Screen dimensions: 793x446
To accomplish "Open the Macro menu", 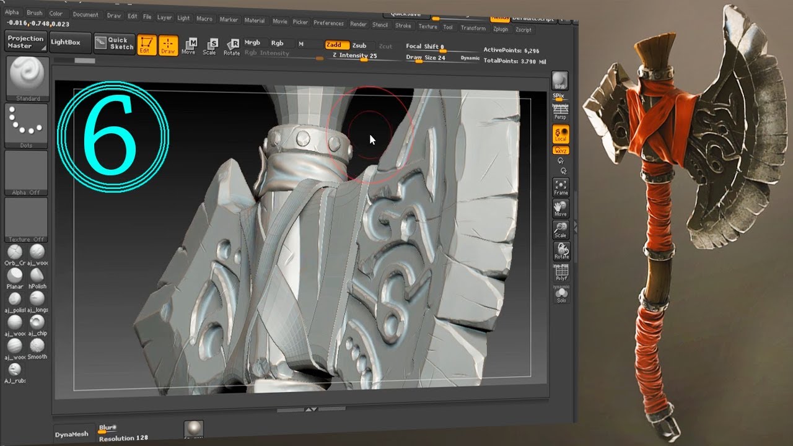I will point(204,19).
